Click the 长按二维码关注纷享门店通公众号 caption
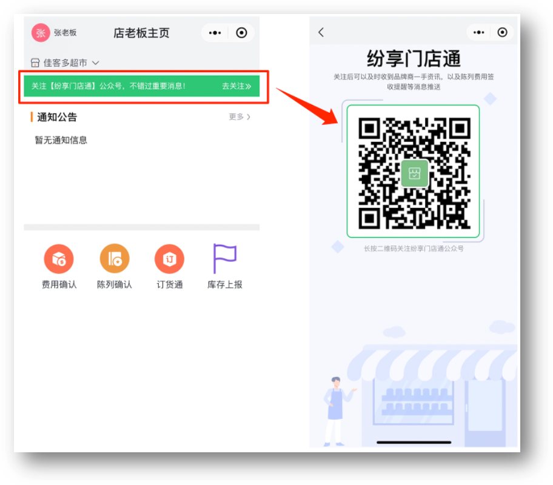 (x=414, y=249)
